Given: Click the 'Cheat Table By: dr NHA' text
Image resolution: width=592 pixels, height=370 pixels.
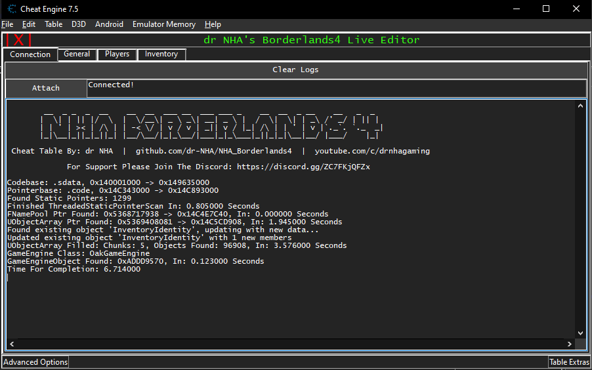Looking at the screenshot, I should click(62, 151).
